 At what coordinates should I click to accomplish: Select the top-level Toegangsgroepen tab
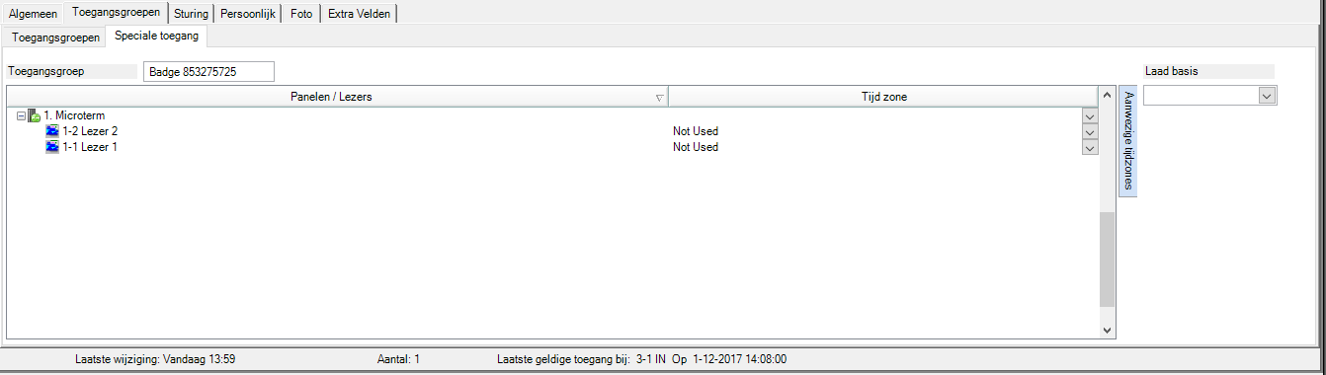tap(116, 13)
